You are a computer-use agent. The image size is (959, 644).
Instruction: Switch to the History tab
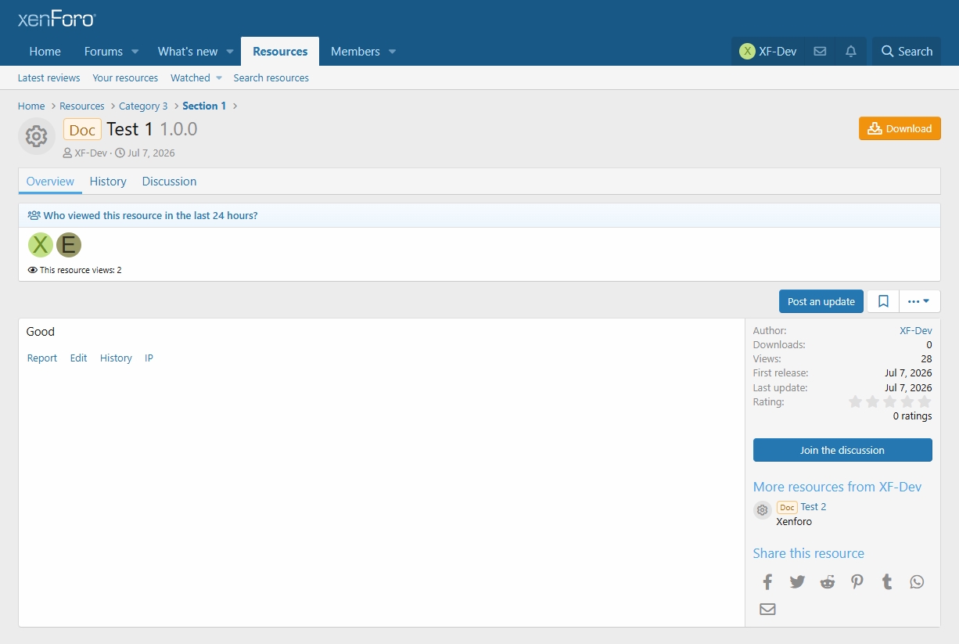[108, 181]
